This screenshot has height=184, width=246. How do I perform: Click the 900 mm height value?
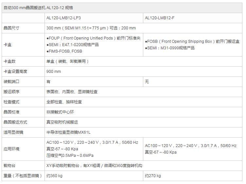click(54, 72)
